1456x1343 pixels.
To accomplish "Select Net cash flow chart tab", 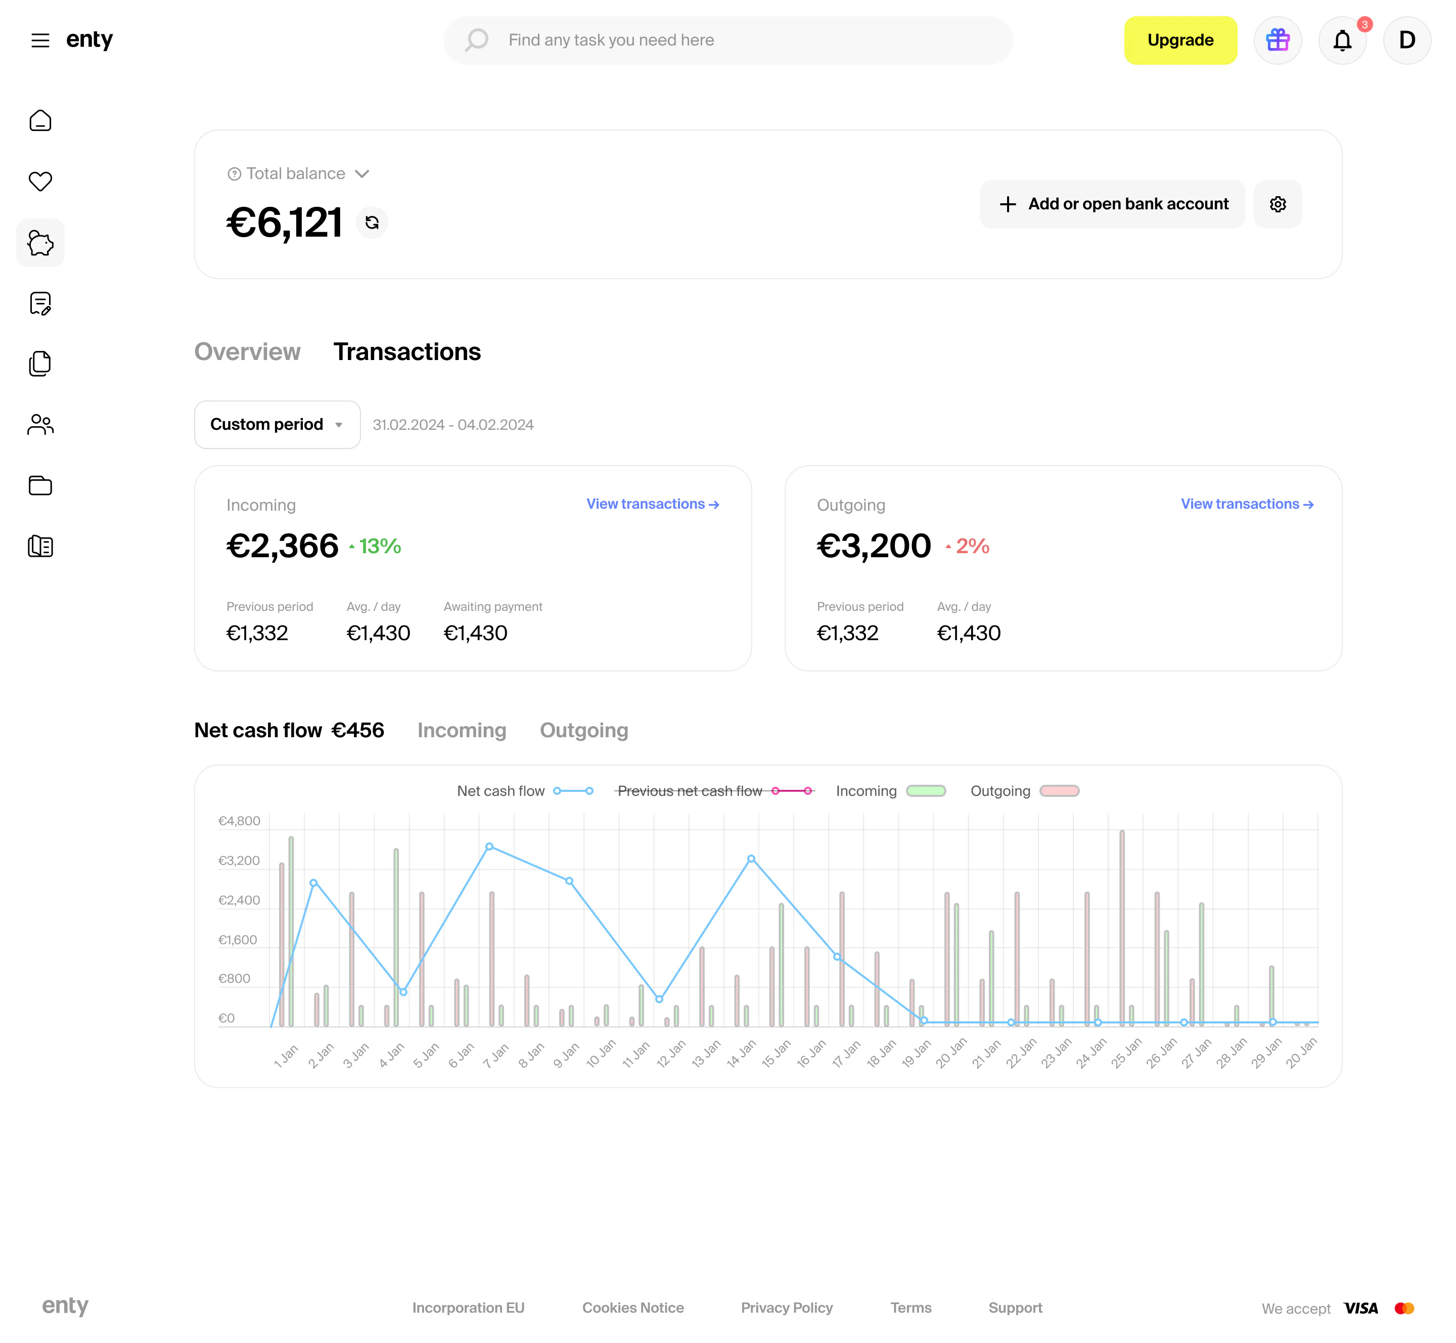I will tap(289, 730).
